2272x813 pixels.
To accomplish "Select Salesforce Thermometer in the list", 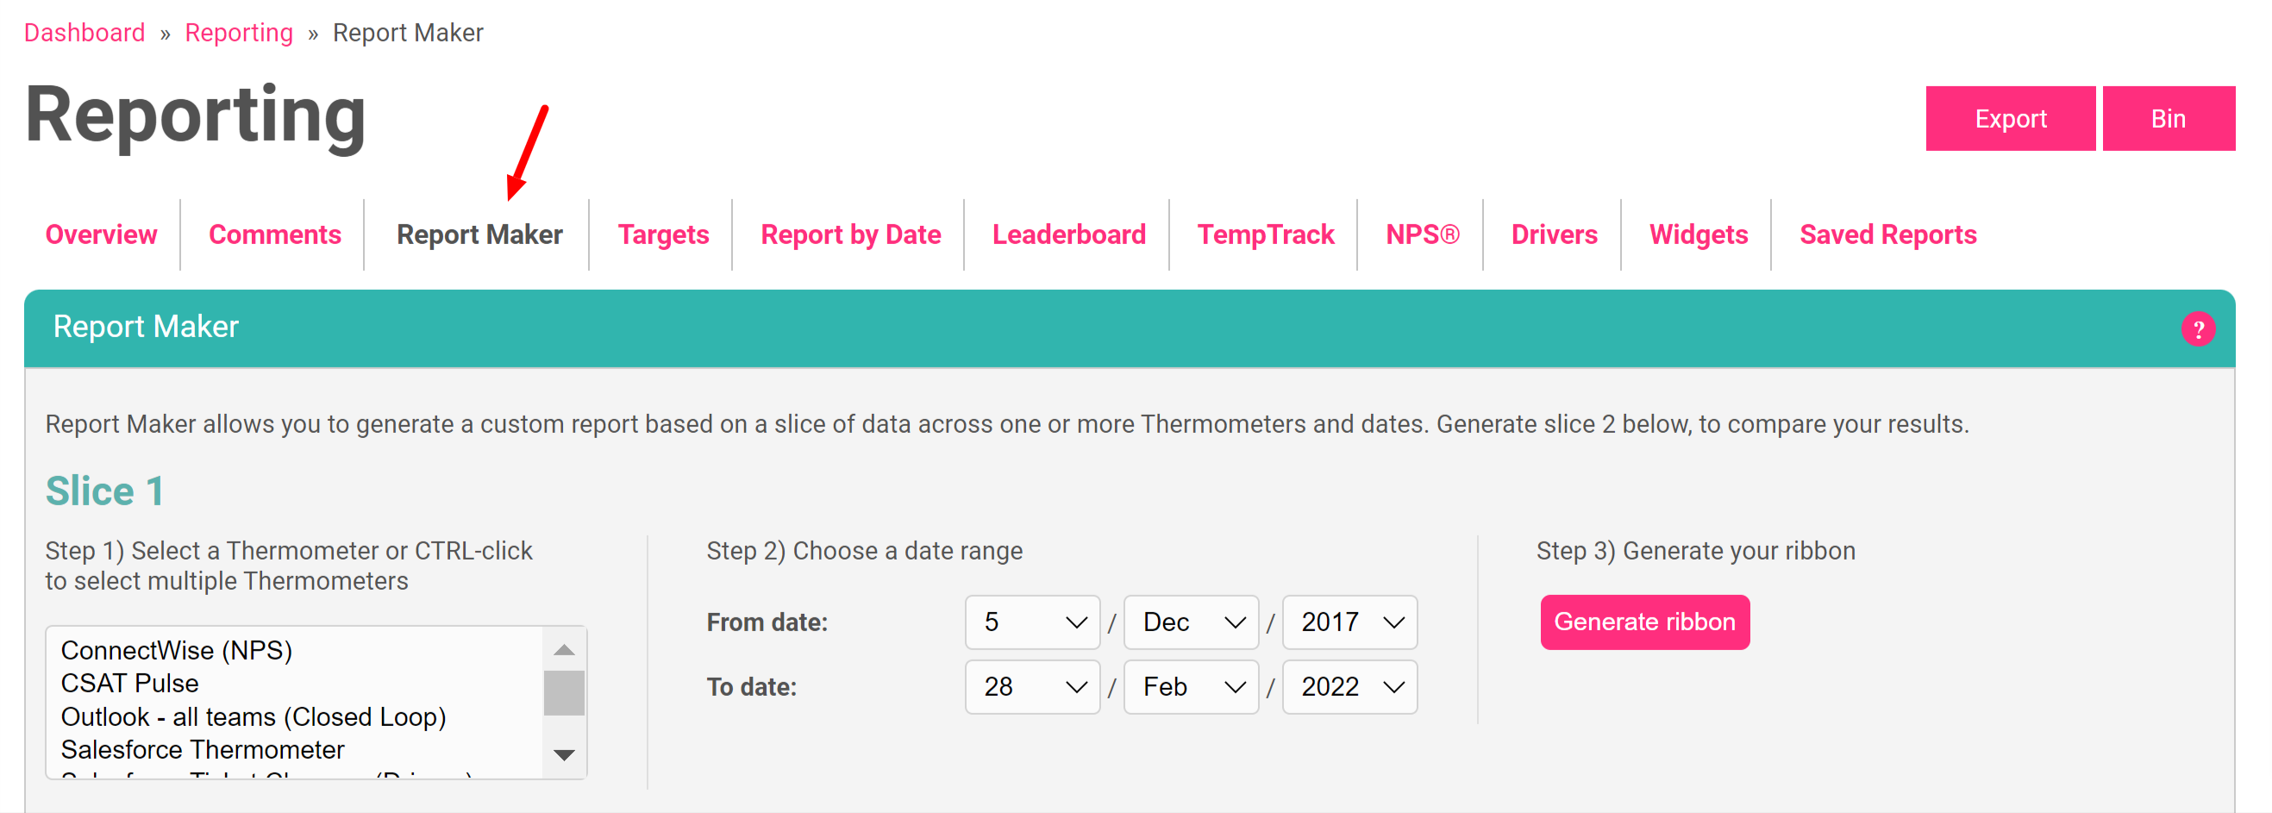I will (202, 749).
